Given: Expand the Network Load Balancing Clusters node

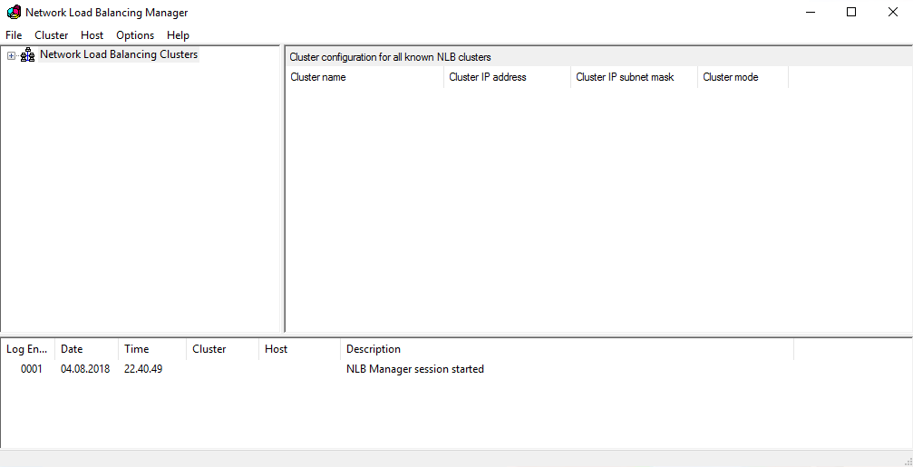Looking at the screenshot, I should click(11, 55).
